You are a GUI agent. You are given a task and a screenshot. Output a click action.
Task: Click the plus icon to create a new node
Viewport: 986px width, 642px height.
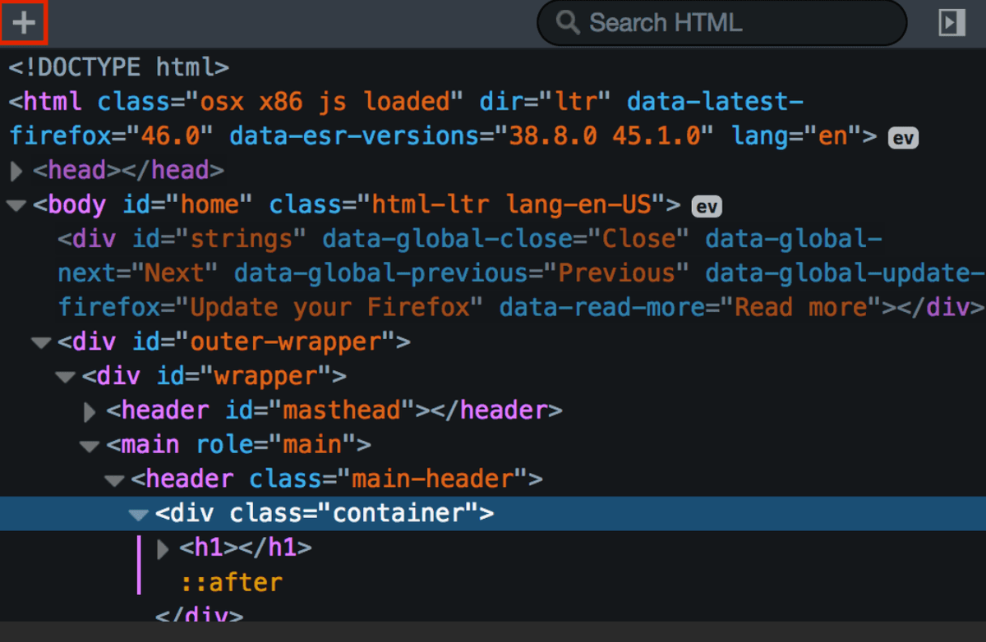point(24,22)
